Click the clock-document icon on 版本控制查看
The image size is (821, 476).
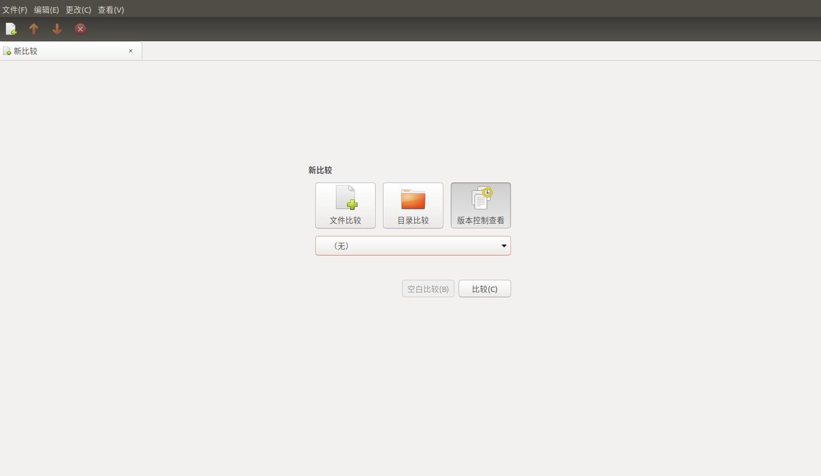click(x=480, y=198)
